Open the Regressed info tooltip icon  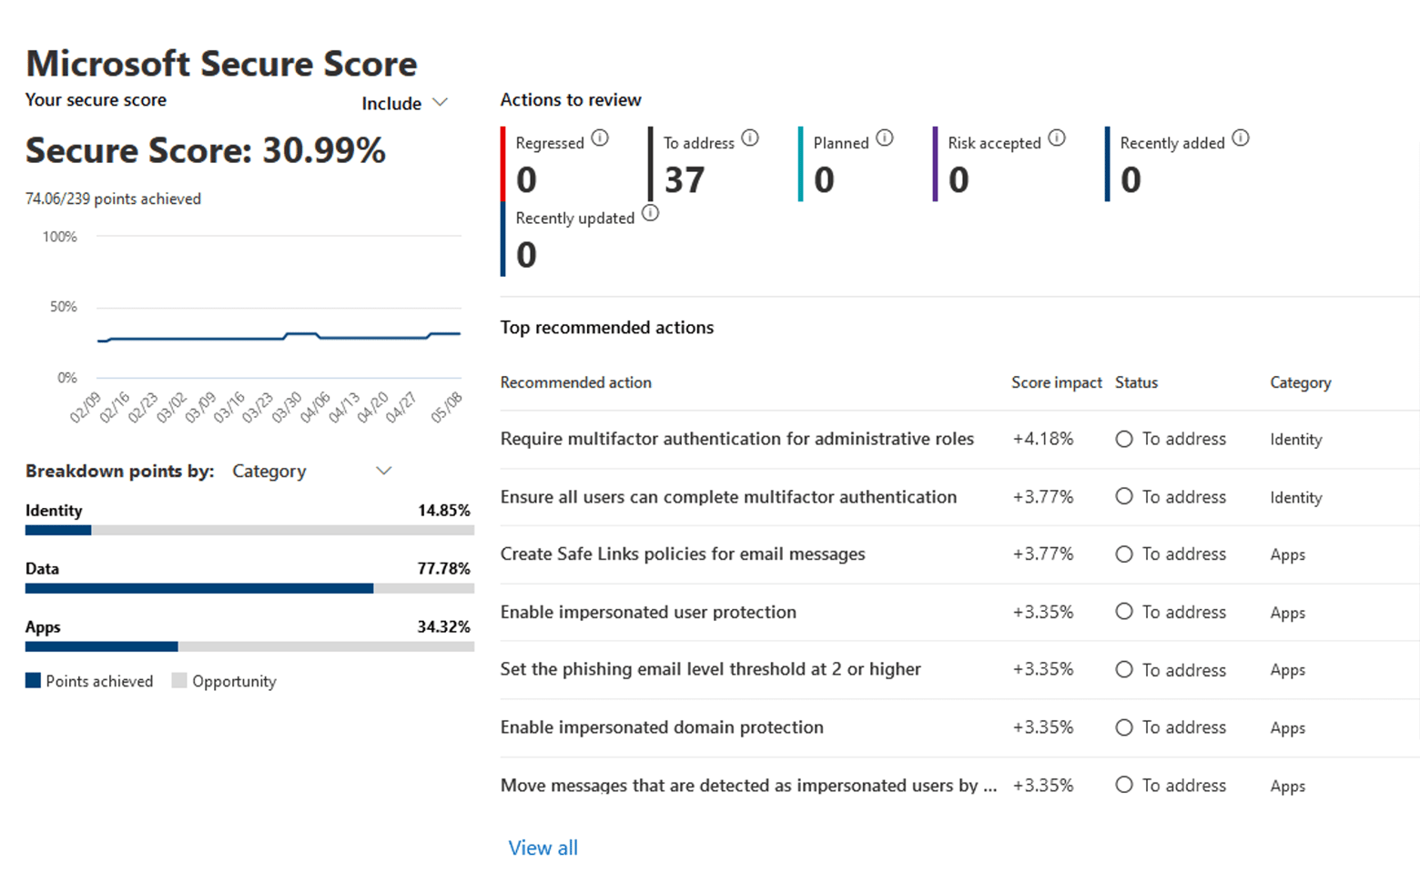tap(600, 137)
